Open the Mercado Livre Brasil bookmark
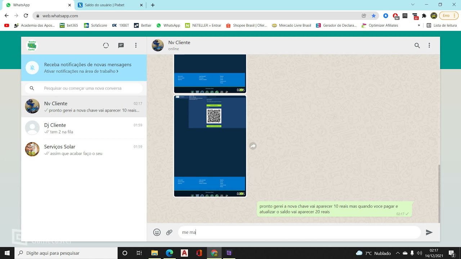 click(291, 26)
